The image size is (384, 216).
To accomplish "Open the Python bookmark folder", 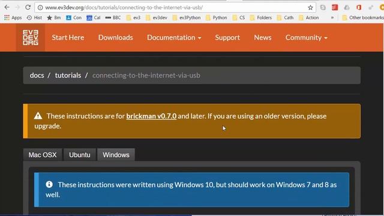I will click(x=217, y=17).
